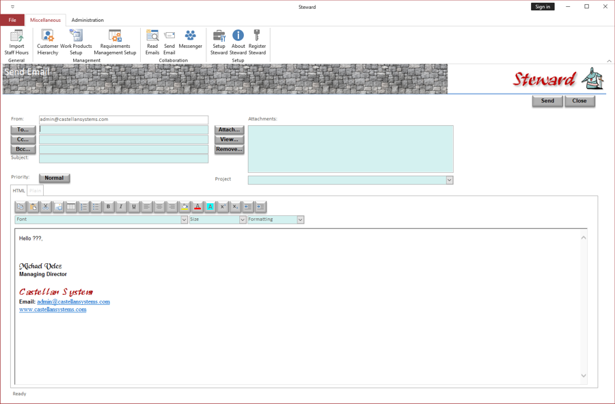Open Read Emails in Collaboration group
Image resolution: width=615 pixels, height=404 pixels.
(152, 42)
